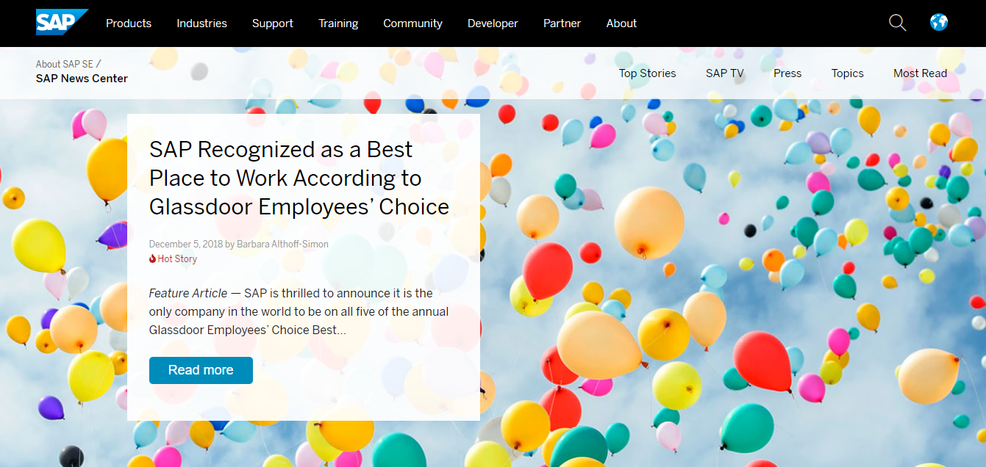Click the December 5, 2018 date
This screenshot has width=986, height=467.
[185, 244]
